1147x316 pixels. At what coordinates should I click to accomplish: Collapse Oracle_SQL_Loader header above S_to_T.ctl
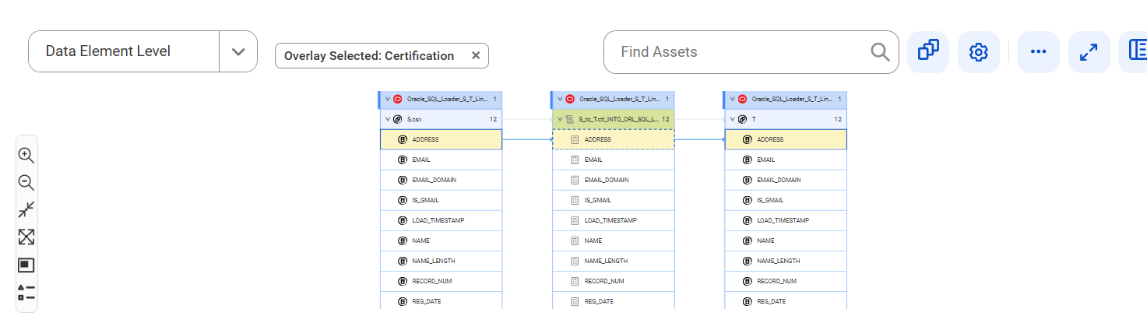coord(559,99)
